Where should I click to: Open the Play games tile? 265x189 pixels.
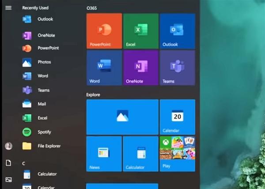pos(178,154)
